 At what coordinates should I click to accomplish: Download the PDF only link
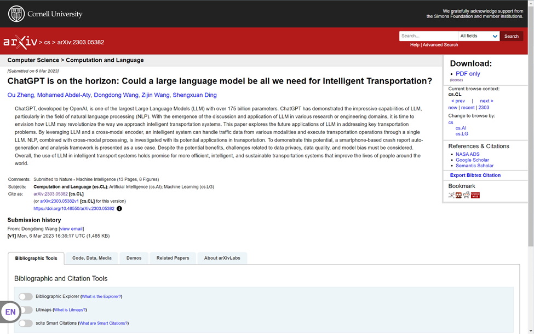tap(468, 74)
